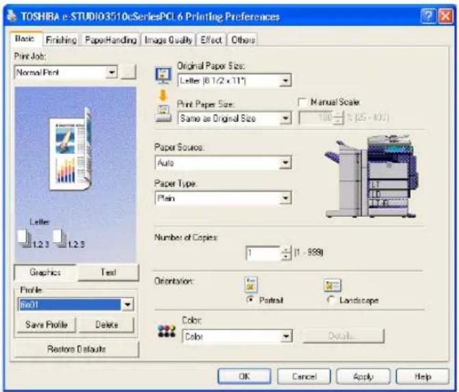Switch to the Image Quality tab
The height and width of the screenshot is (392, 459).
tap(168, 40)
